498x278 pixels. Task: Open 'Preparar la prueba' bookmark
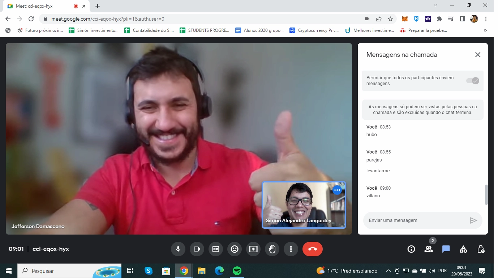pyautogui.click(x=424, y=30)
